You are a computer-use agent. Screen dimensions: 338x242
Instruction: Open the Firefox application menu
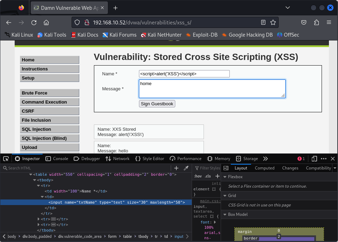tap(329, 22)
